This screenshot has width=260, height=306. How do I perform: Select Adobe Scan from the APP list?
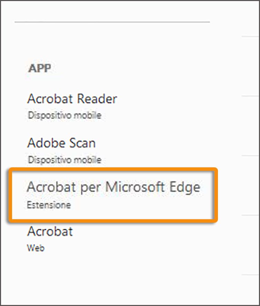click(61, 143)
